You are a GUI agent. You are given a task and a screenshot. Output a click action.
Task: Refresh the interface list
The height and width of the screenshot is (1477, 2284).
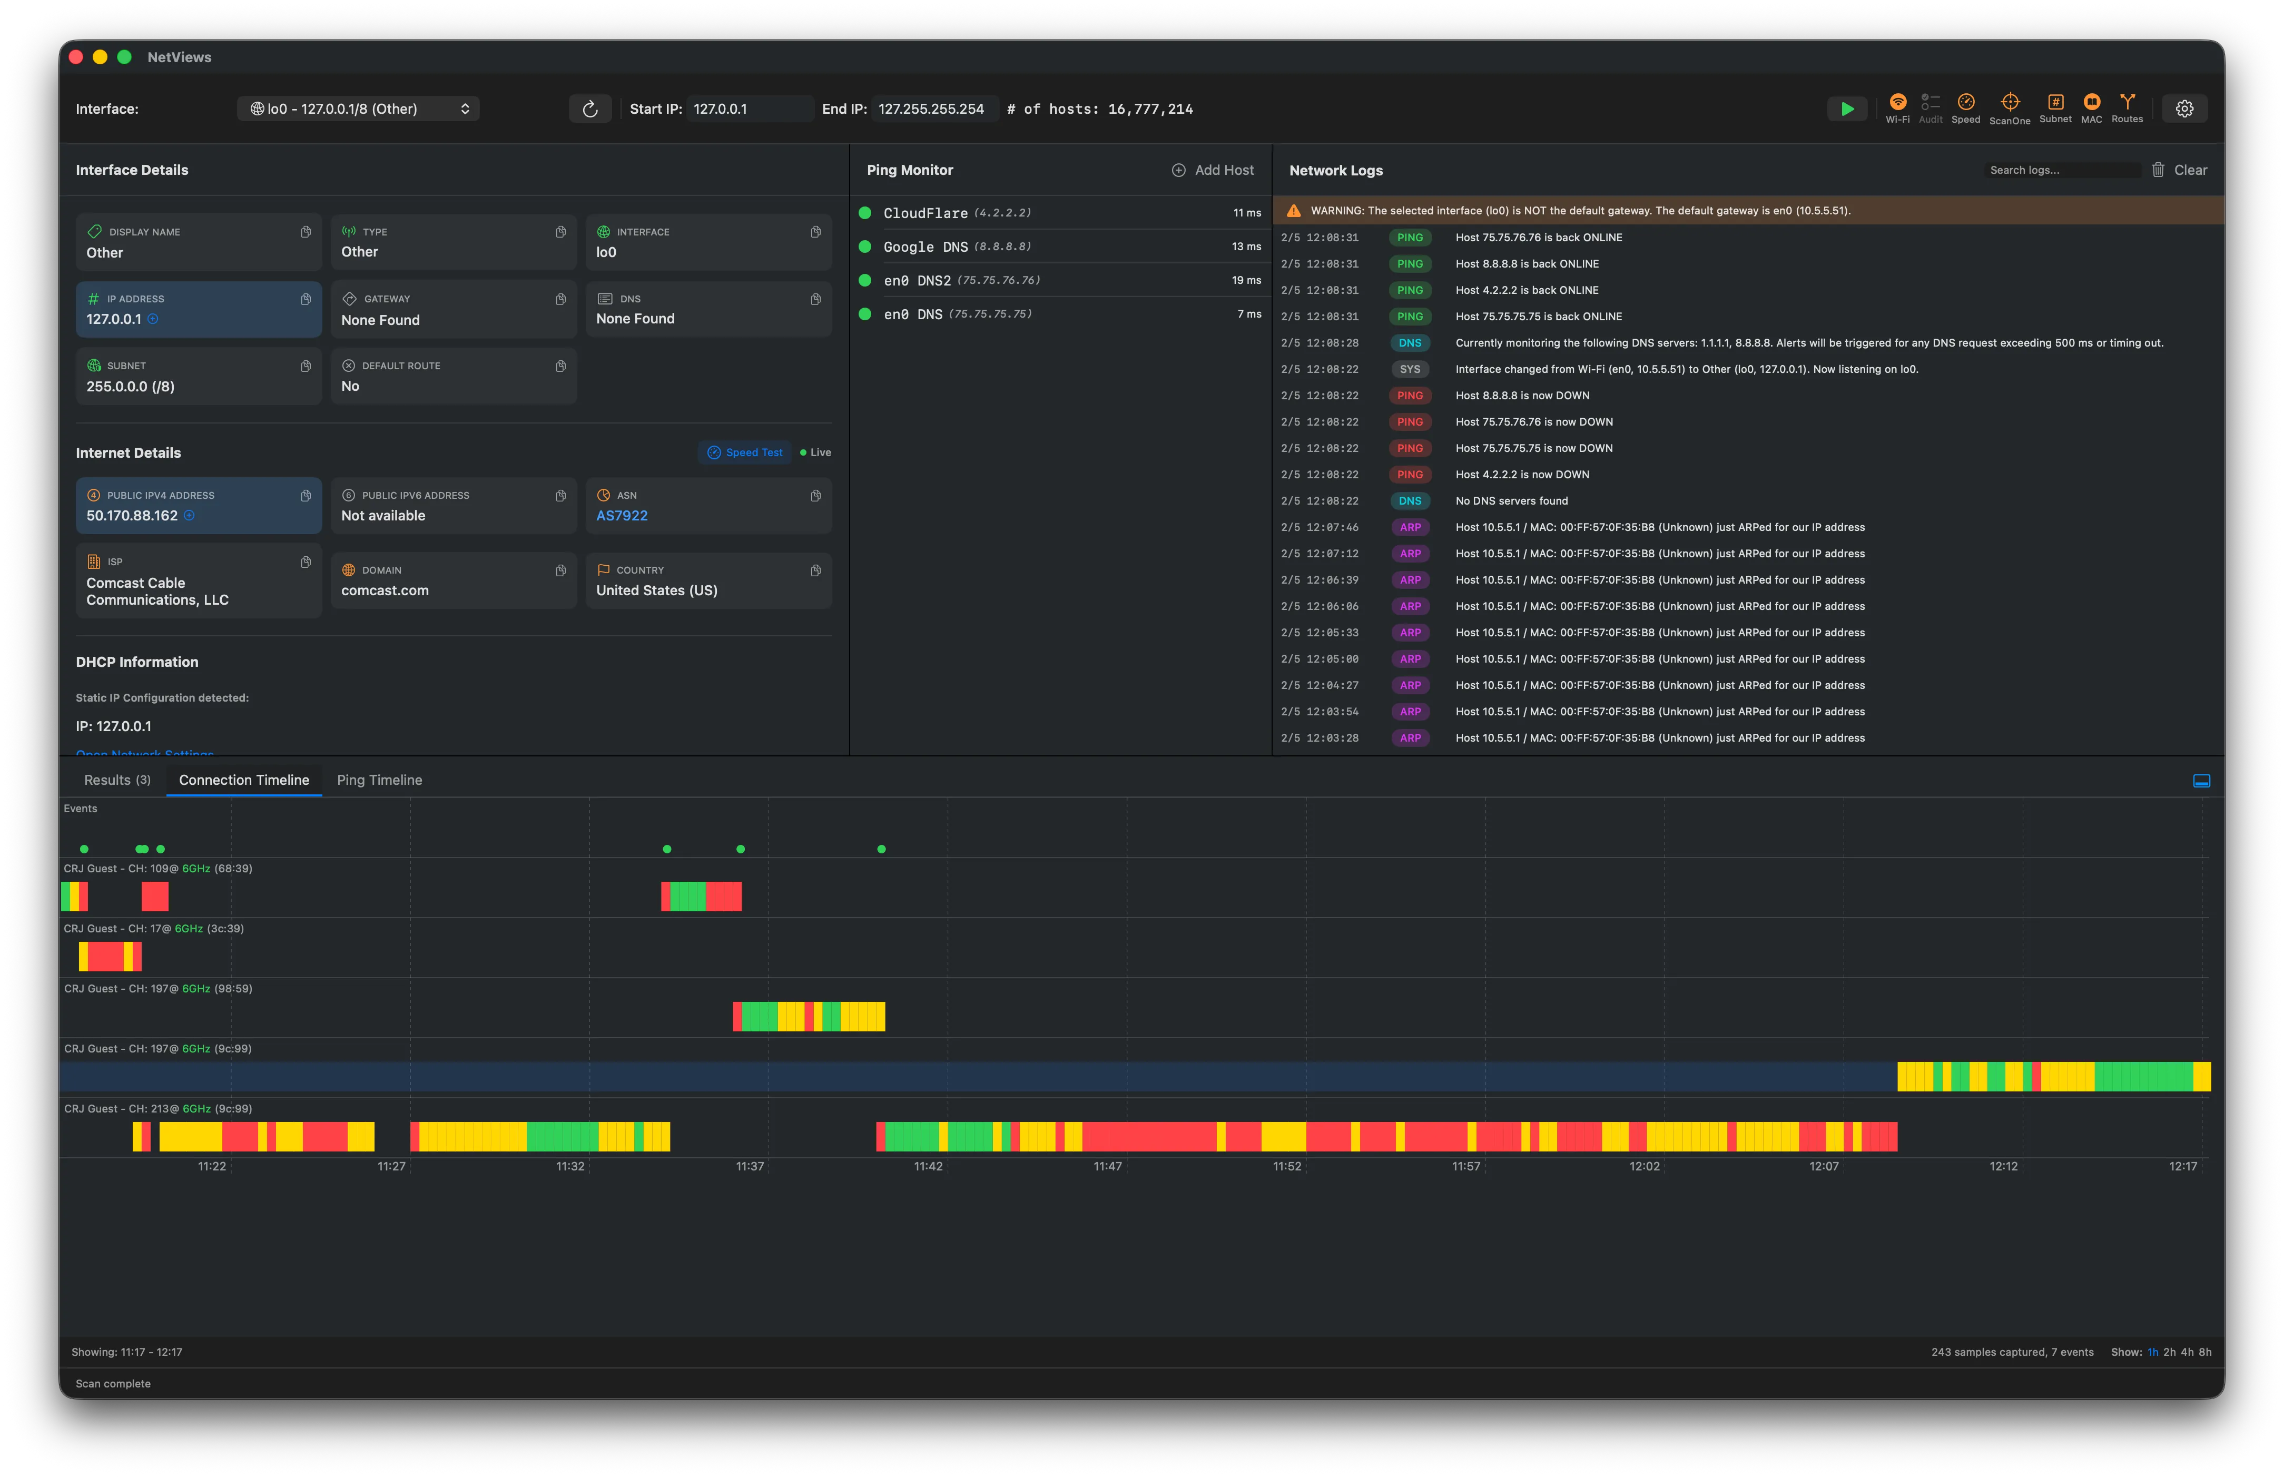590,109
